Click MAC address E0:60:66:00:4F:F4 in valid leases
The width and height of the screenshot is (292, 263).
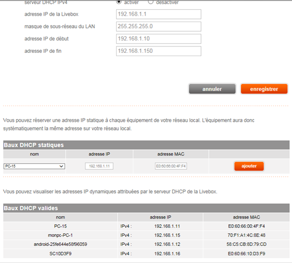click(247, 226)
